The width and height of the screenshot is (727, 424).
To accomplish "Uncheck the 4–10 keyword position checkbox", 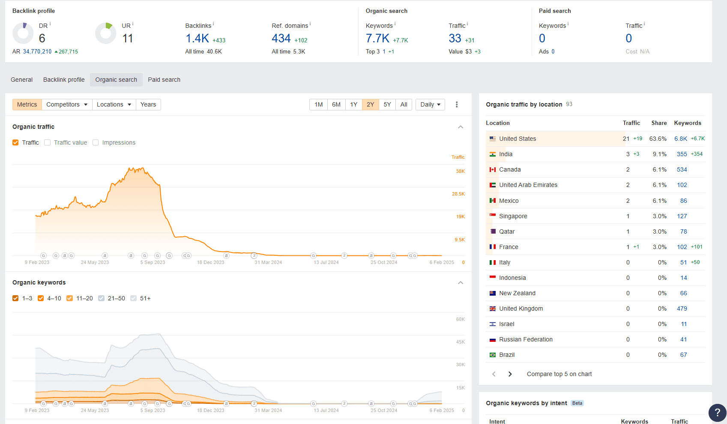I will (41, 298).
